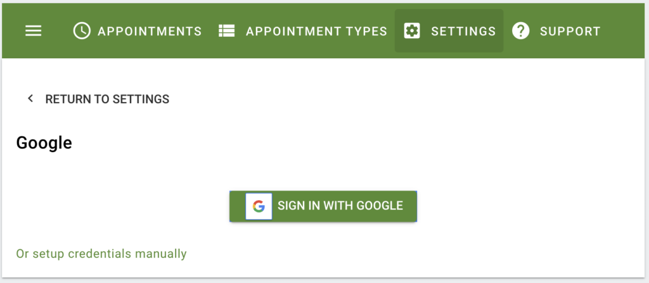Click the list icon for Appointment Types

click(226, 31)
